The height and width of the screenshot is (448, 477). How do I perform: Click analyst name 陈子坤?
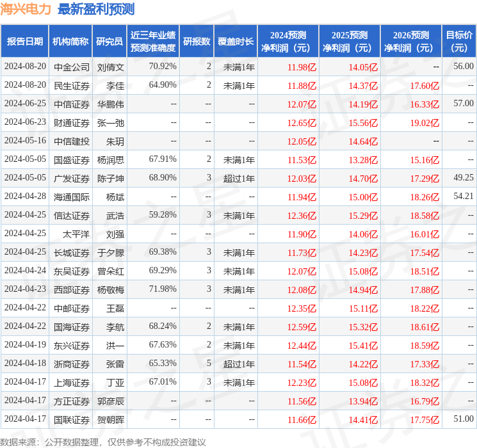(x=111, y=179)
